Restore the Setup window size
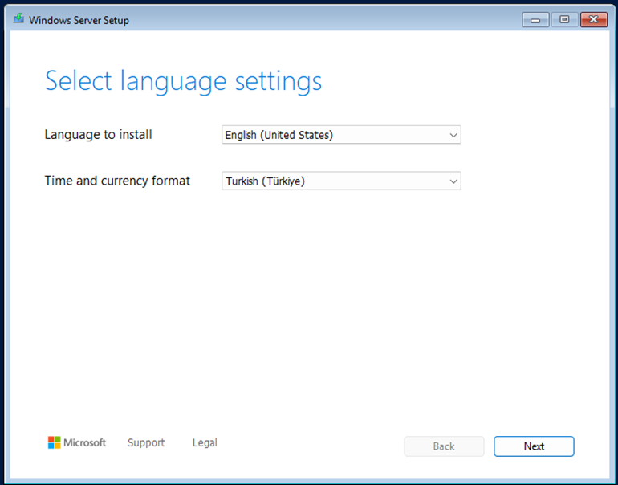Viewport: 618px width, 485px height. [x=564, y=20]
